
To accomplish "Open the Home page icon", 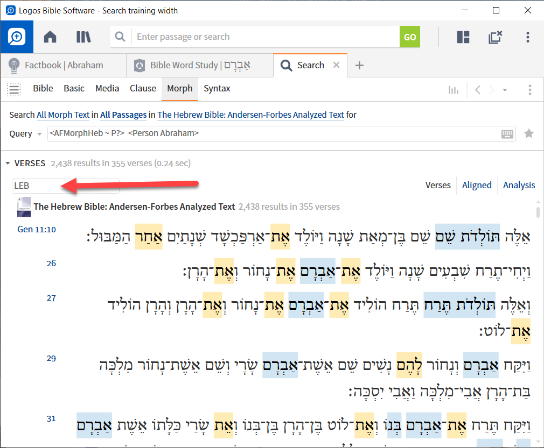I will click(x=50, y=37).
